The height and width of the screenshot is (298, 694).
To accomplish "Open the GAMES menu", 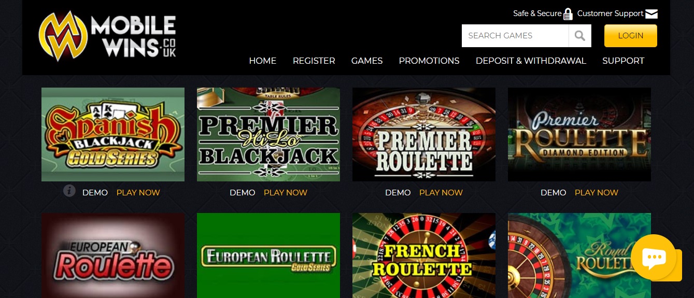I will (367, 61).
